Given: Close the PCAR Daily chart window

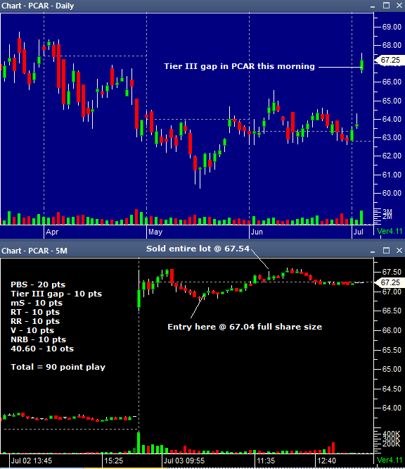Looking at the screenshot, I should [399, 6].
